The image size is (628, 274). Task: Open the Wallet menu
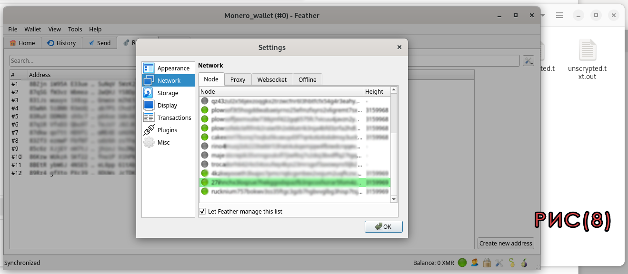pos(33,29)
